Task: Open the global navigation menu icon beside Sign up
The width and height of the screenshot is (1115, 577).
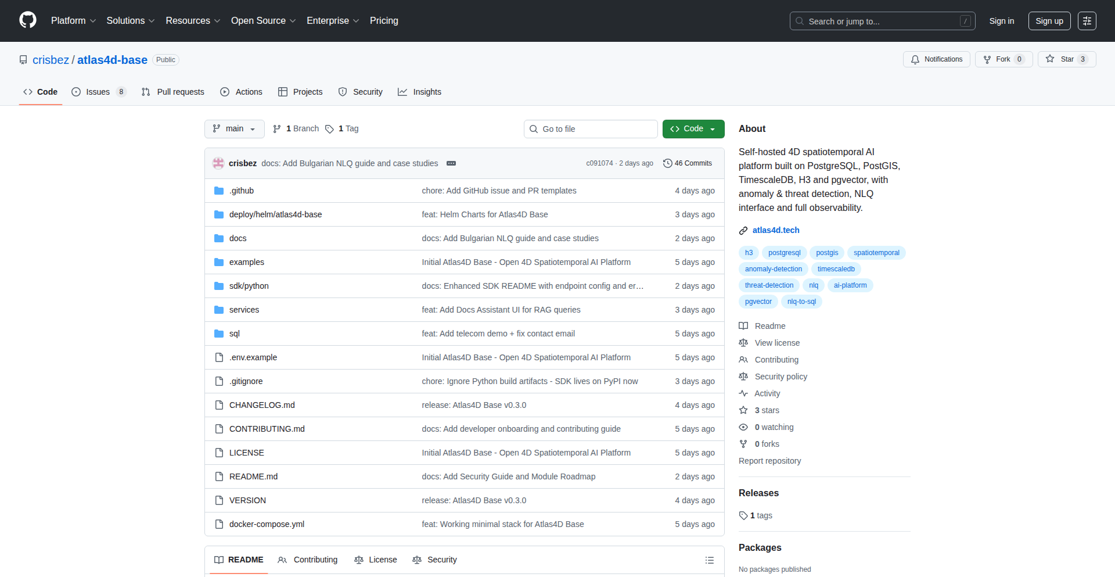Action: (x=1087, y=21)
